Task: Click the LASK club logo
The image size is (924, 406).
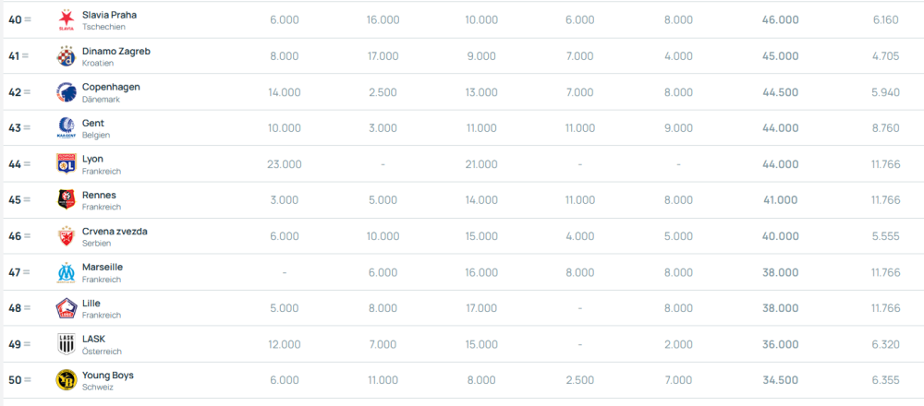Action: (x=66, y=344)
